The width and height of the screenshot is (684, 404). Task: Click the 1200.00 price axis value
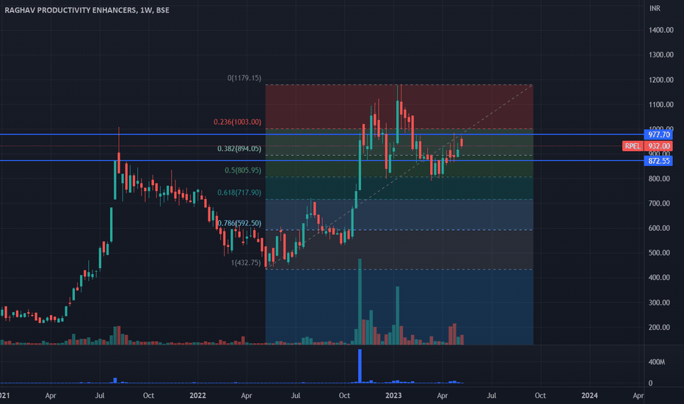pyautogui.click(x=661, y=80)
